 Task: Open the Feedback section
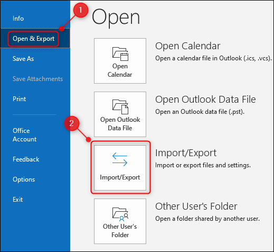26,159
